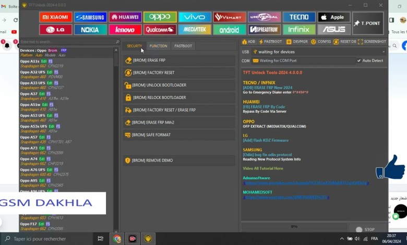Select the Vsmart brand button
Image resolution: width=407 pixels, height=245 pixels.
[230, 17]
